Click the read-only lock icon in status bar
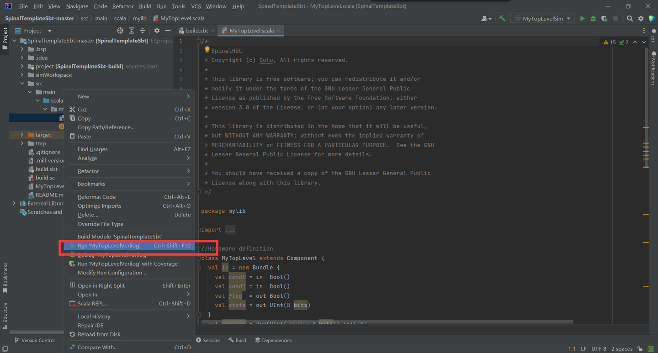This screenshot has width=658, height=353. point(641,349)
